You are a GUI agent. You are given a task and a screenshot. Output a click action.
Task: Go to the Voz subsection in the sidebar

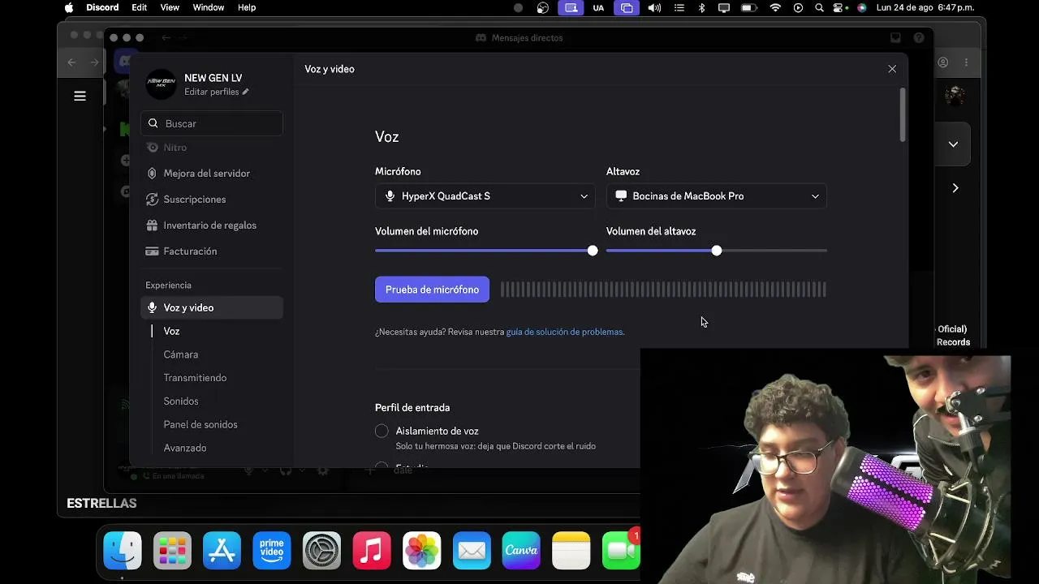[x=172, y=332]
